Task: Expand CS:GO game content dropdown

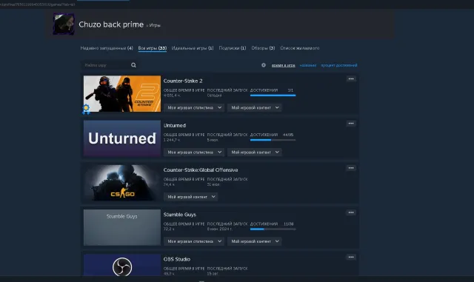Action: click(191, 197)
